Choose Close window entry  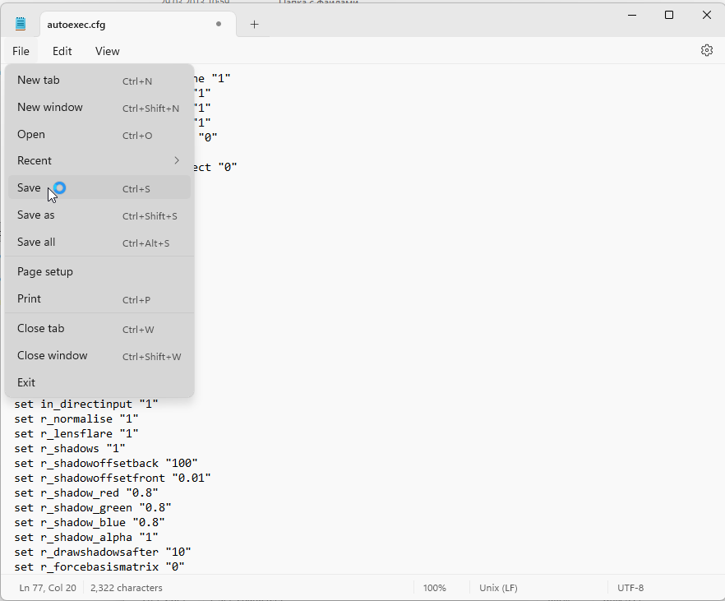tap(99, 355)
